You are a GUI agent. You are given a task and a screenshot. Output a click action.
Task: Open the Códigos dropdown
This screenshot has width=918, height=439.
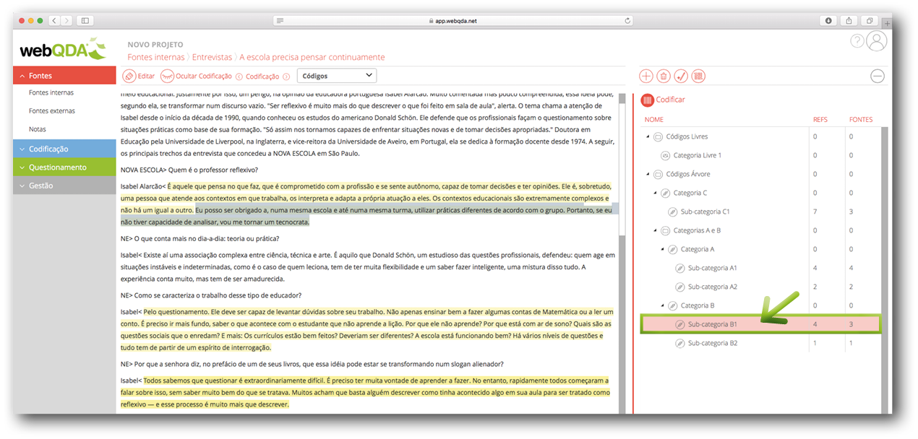(337, 75)
